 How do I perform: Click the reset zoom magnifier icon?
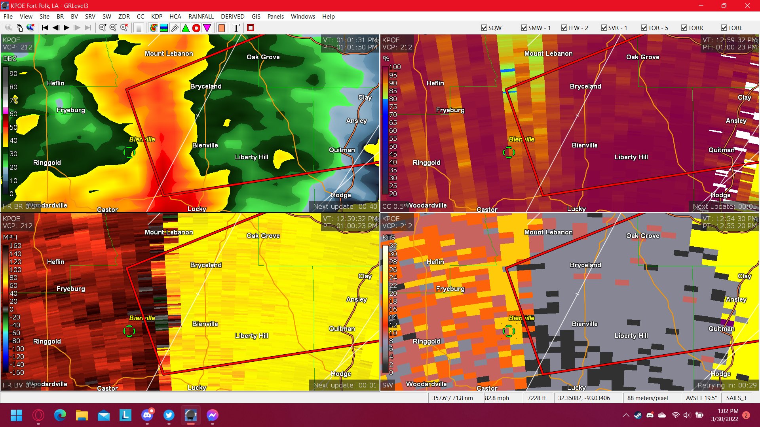[123, 28]
